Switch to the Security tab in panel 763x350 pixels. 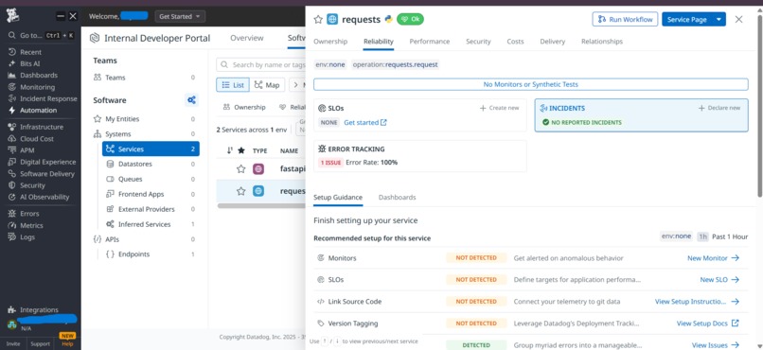click(x=478, y=42)
